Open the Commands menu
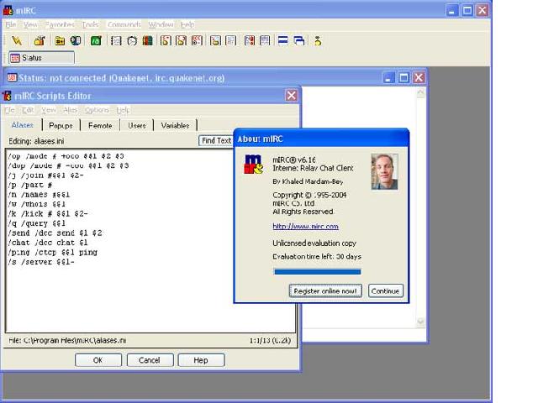538x403 pixels. coord(124,24)
